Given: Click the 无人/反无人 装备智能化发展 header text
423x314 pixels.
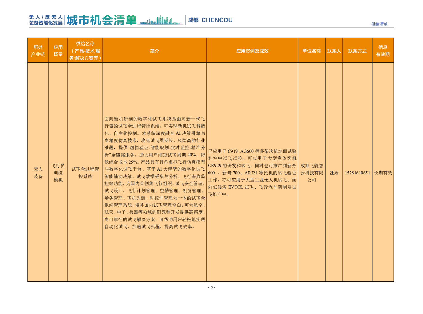Looking at the screenshot, I should click(x=46, y=20).
